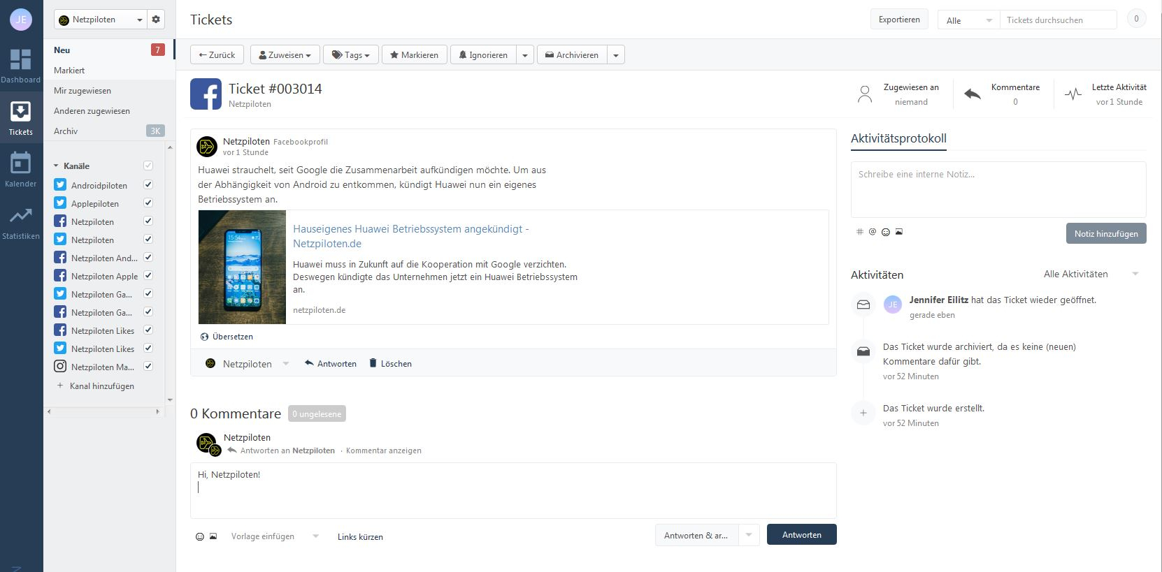This screenshot has height=572, width=1162.
Task: Open the Dashboard from the sidebar
Action: coord(20,66)
